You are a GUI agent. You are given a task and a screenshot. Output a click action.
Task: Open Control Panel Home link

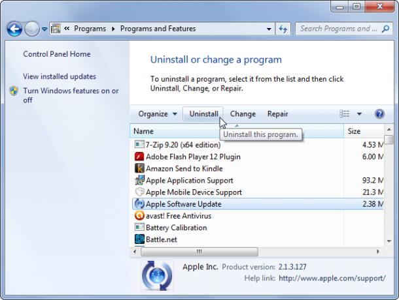57,54
